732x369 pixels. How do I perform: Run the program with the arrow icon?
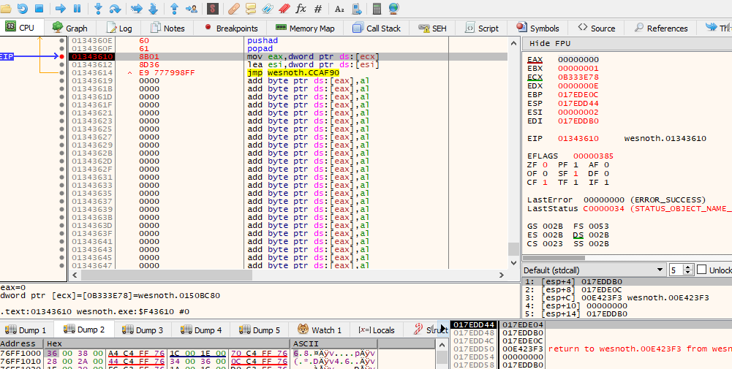click(x=61, y=8)
